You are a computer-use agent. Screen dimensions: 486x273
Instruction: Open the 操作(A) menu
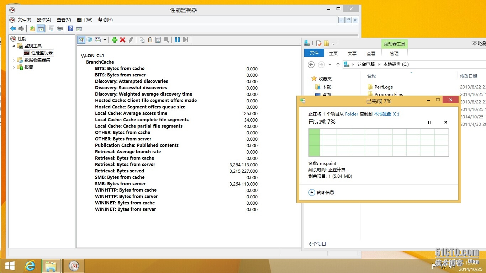(44, 20)
